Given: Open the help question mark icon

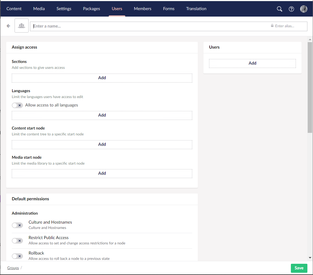Looking at the screenshot, I should coord(291,9).
